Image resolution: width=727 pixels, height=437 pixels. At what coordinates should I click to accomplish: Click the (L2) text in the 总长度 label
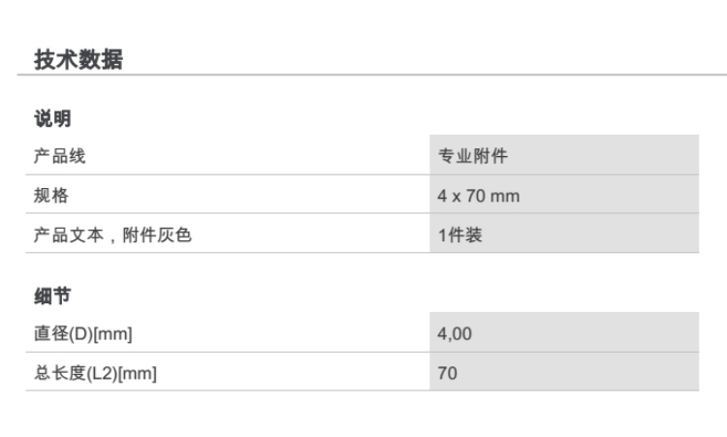point(101,373)
